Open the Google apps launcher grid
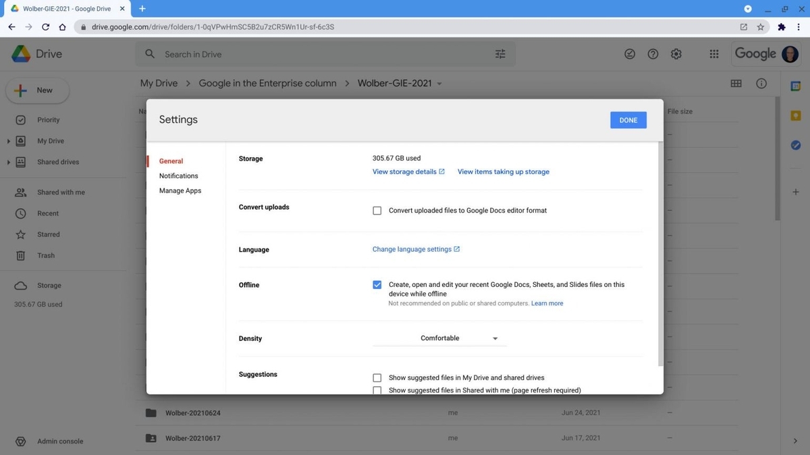Image resolution: width=810 pixels, height=455 pixels. pyautogui.click(x=713, y=53)
